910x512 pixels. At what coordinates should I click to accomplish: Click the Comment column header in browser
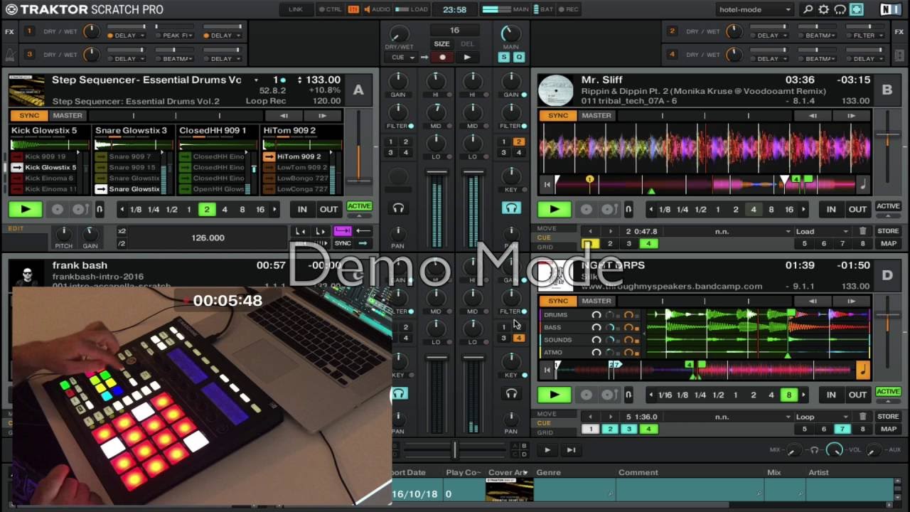click(x=638, y=472)
